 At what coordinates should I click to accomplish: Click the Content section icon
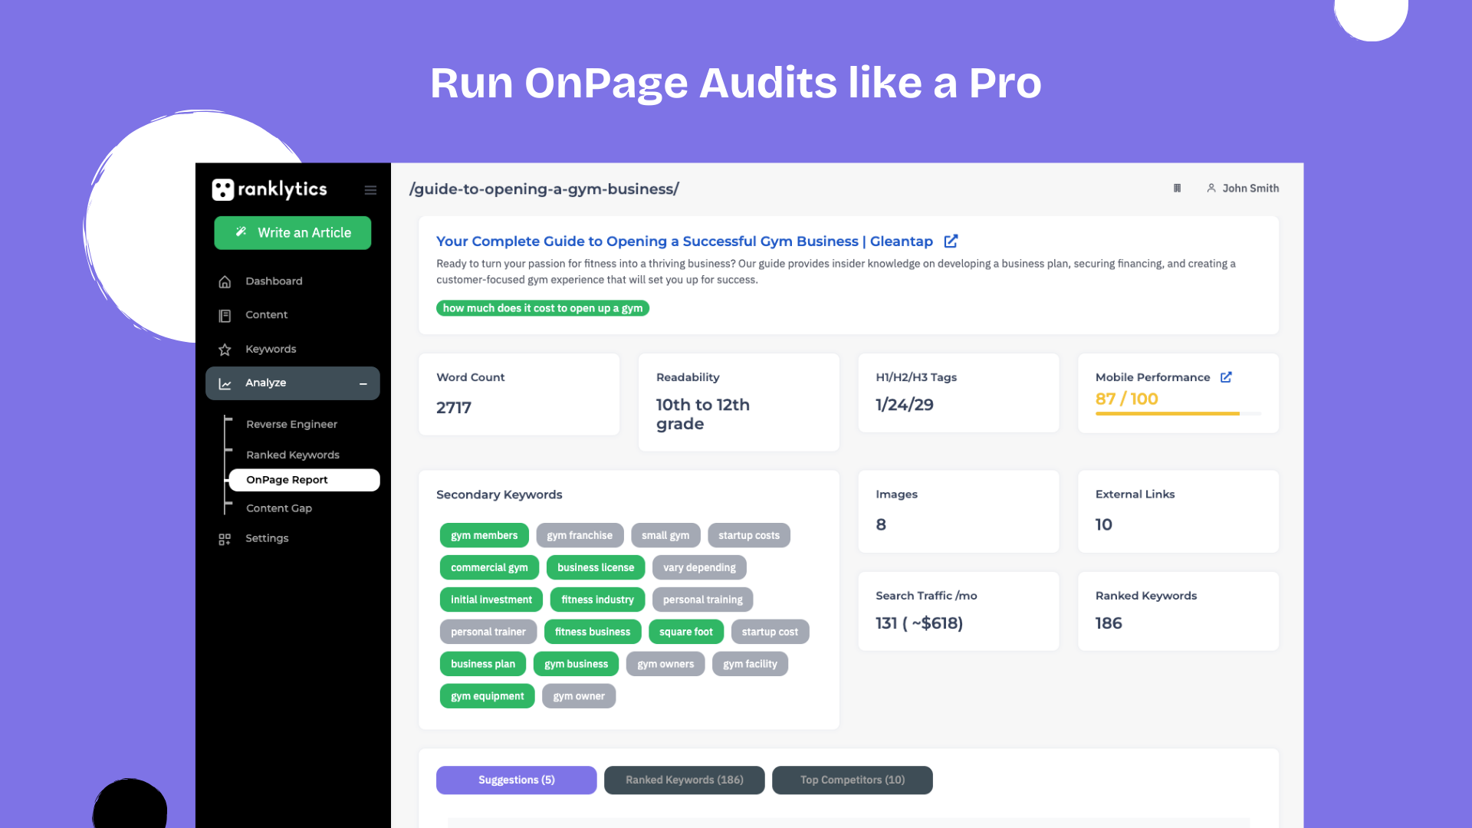tap(225, 314)
